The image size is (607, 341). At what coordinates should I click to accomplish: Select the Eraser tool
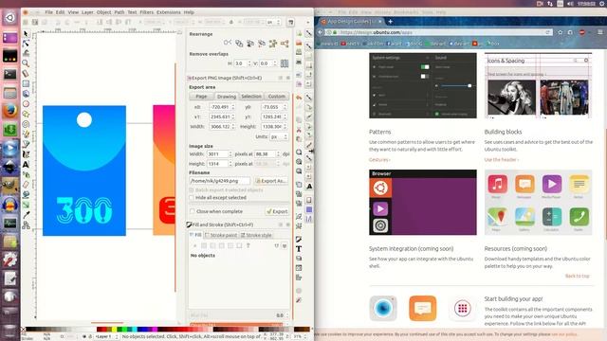[26, 185]
